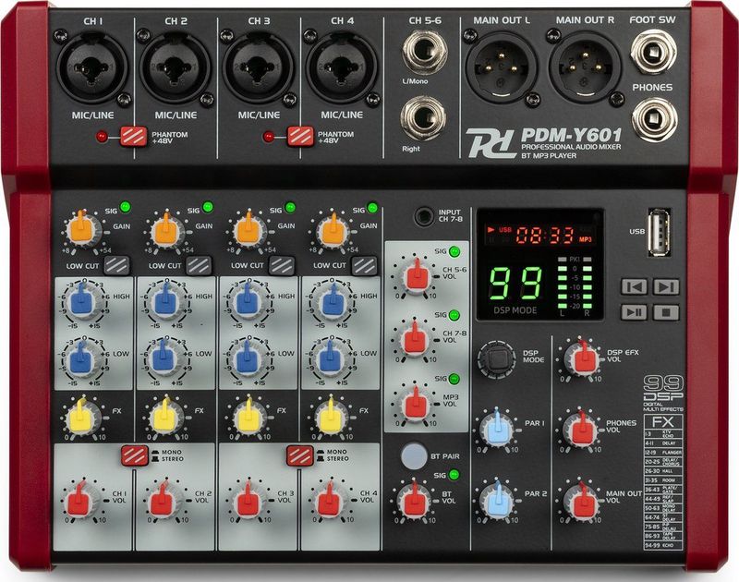The width and height of the screenshot is (739, 582).
Task: Click the PDM-Y601 model label
Action: pyautogui.click(x=571, y=135)
